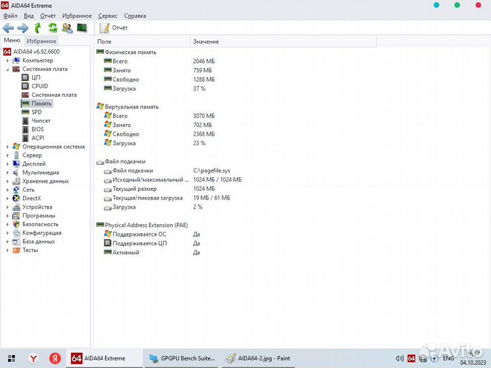Expand the Операционная система tree node
Image resolution: width=491 pixels, height=368 pixels.
pyautogui.click(x=8, y=147)
